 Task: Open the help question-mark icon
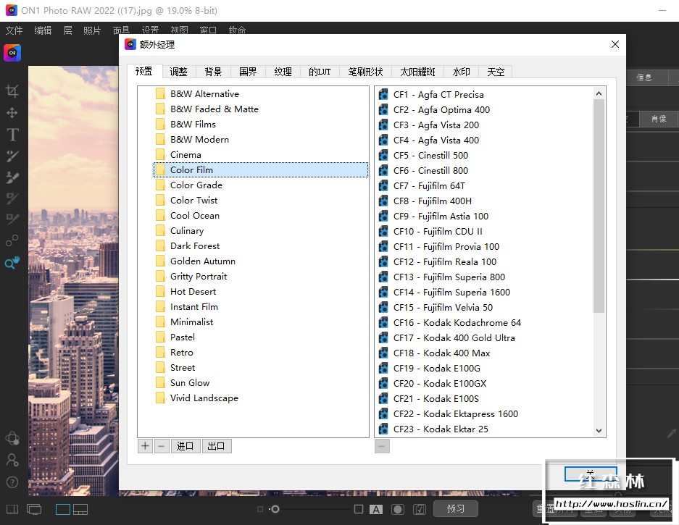click(x=12, y=482)
